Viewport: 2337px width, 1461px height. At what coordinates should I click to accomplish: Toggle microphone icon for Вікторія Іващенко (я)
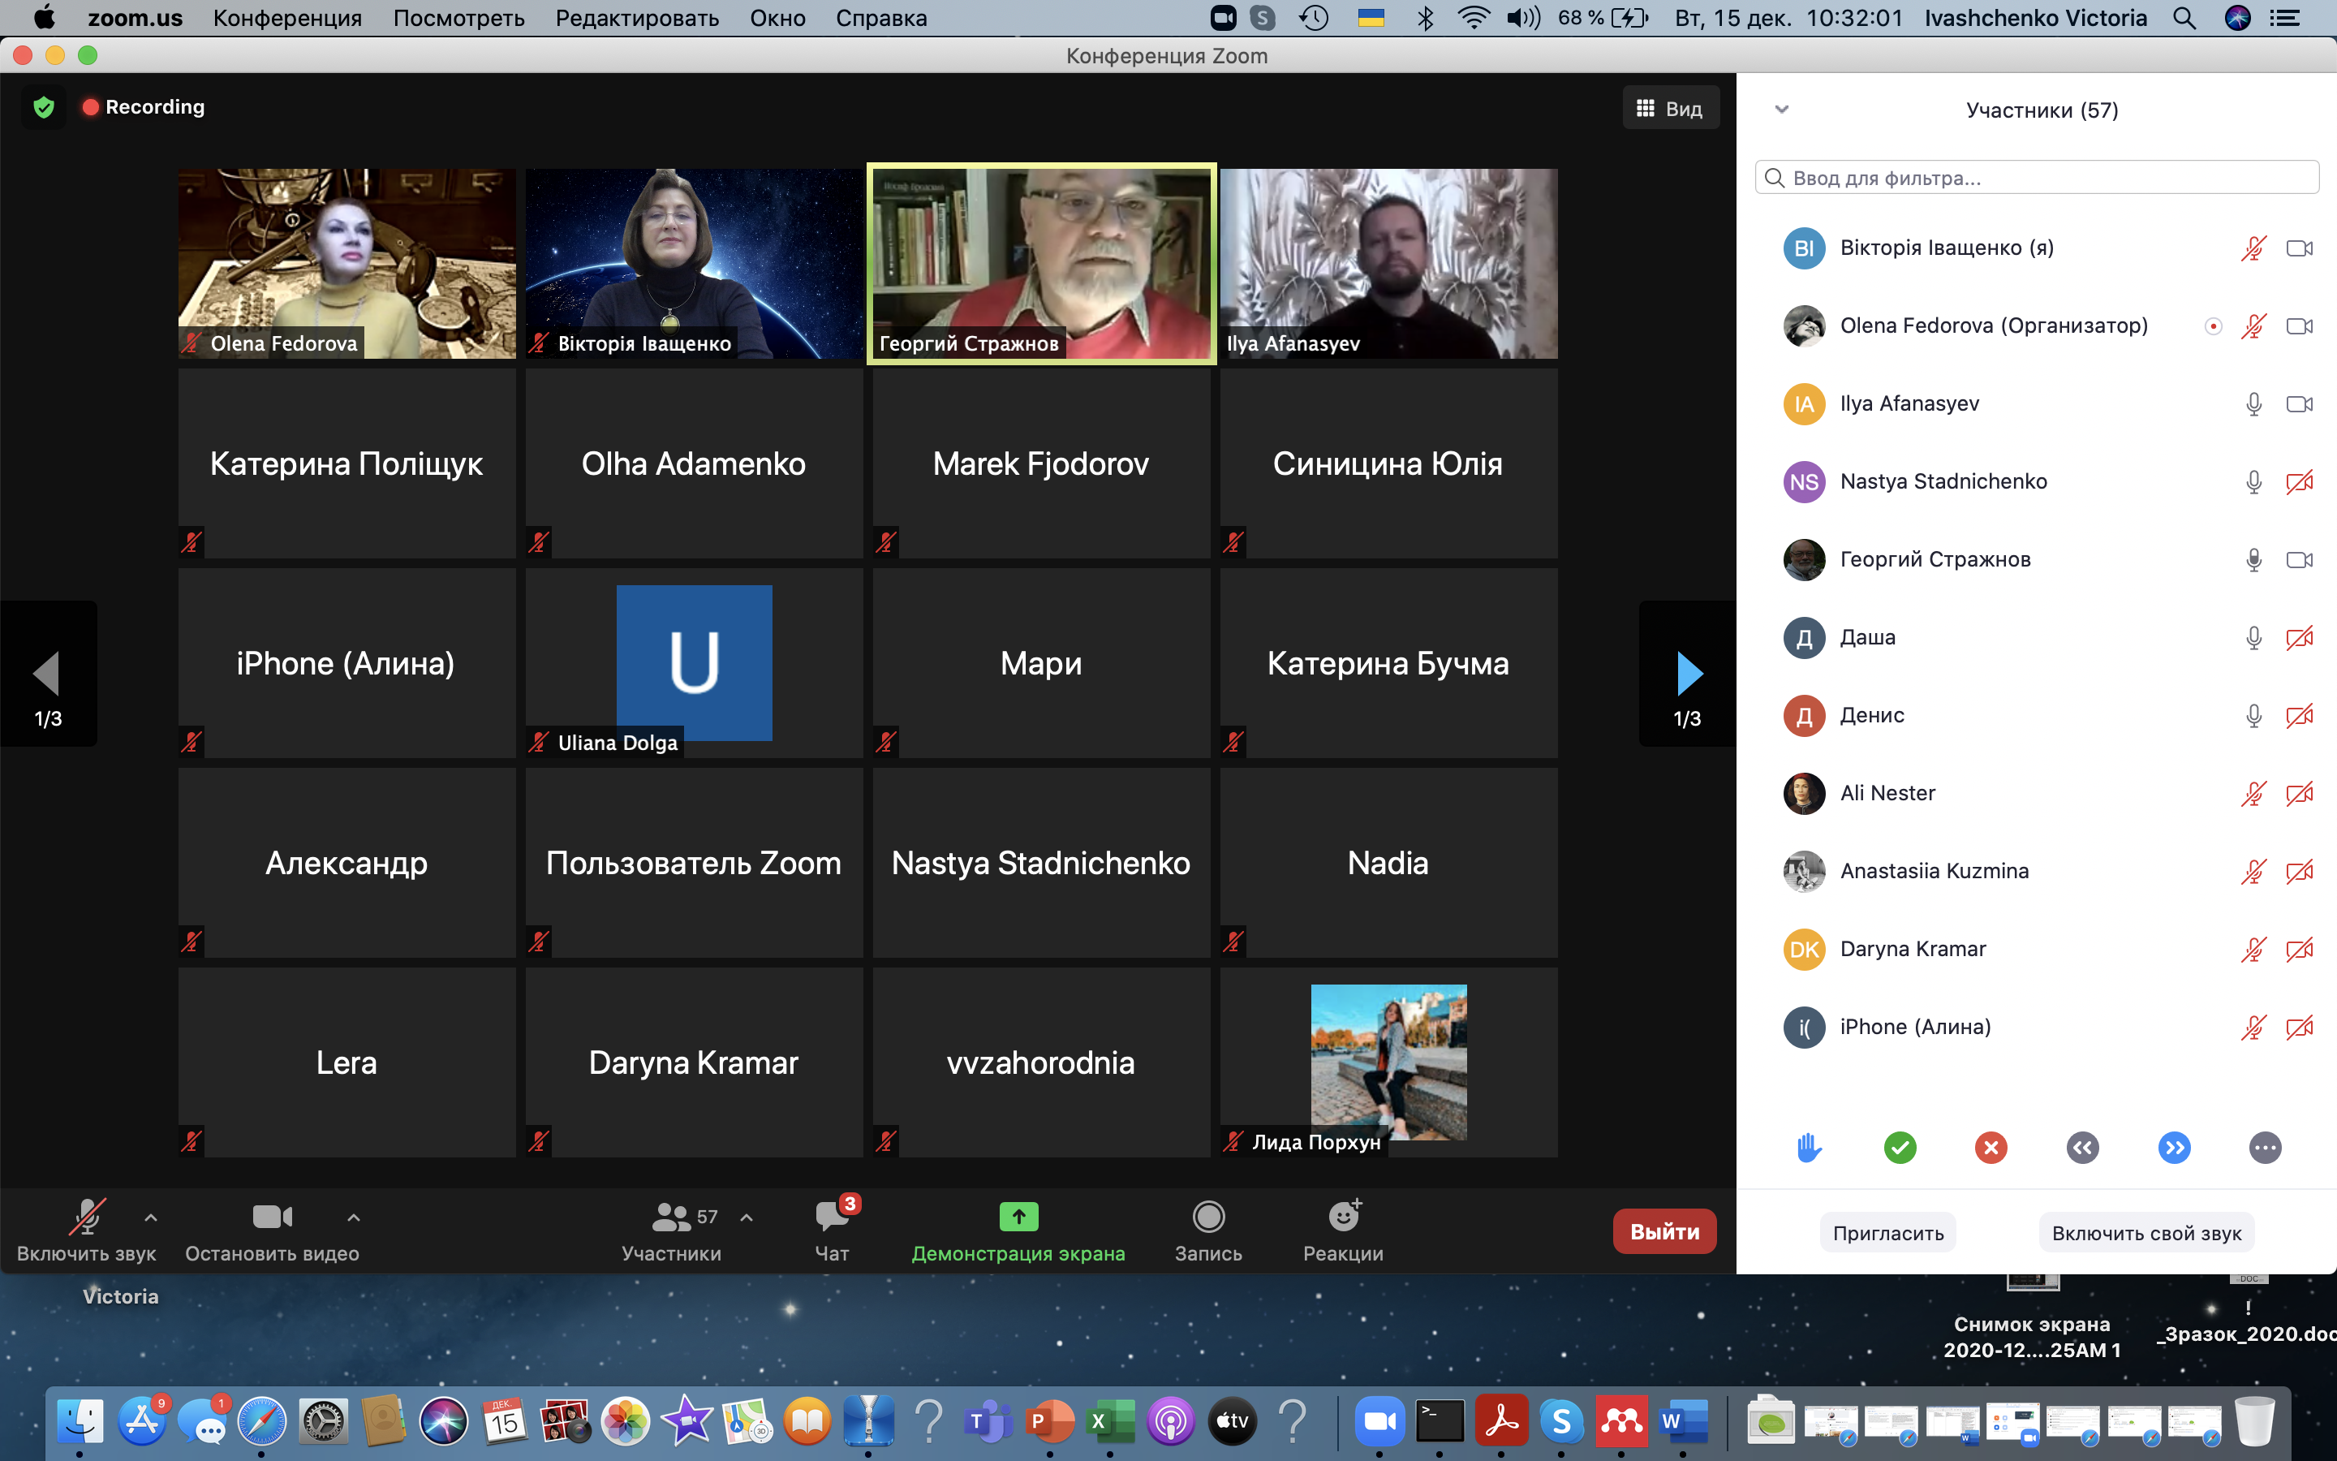2253,248
